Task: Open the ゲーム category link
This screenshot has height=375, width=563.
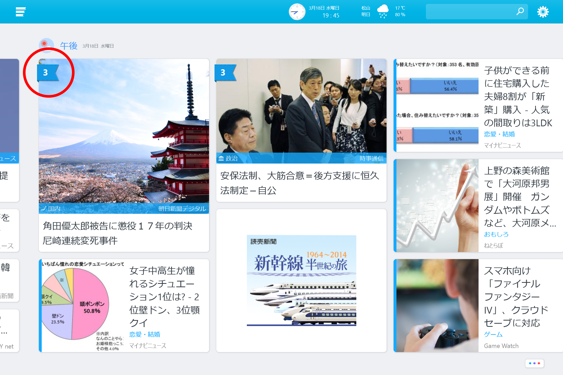Action: (492, 335)
